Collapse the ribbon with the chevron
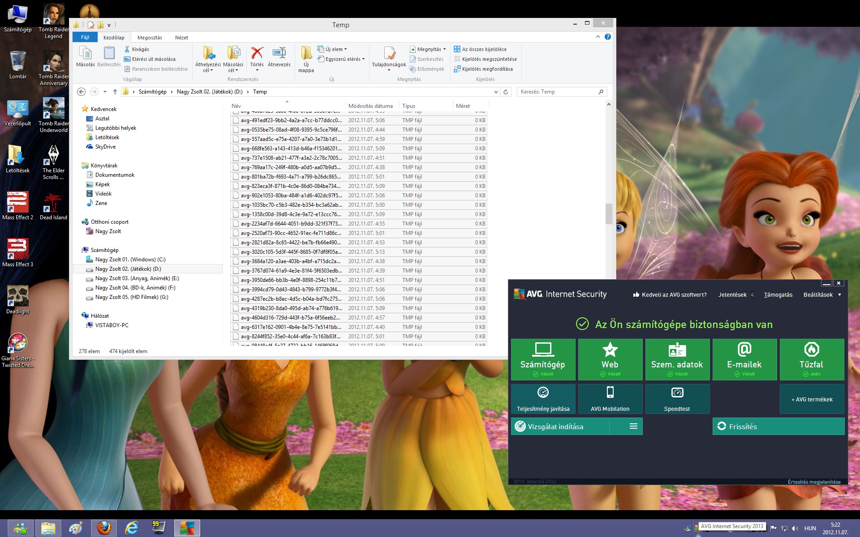 click(598, 37)
